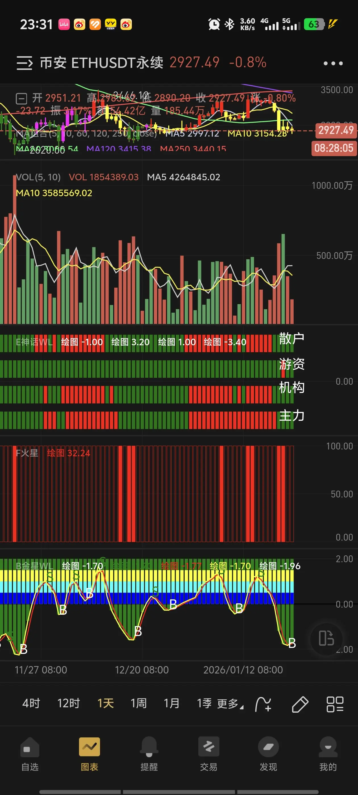Select the 1季 timeframe

tap(204, 703)
